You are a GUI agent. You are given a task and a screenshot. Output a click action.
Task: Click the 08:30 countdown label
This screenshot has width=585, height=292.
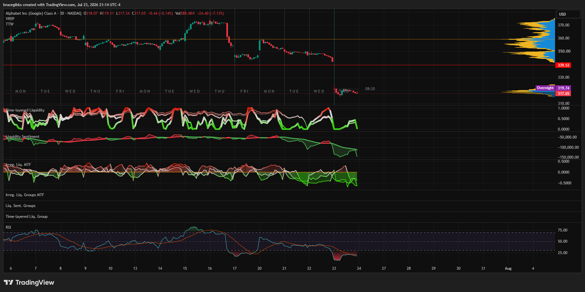pyautogui.click(x=370, y=89)
